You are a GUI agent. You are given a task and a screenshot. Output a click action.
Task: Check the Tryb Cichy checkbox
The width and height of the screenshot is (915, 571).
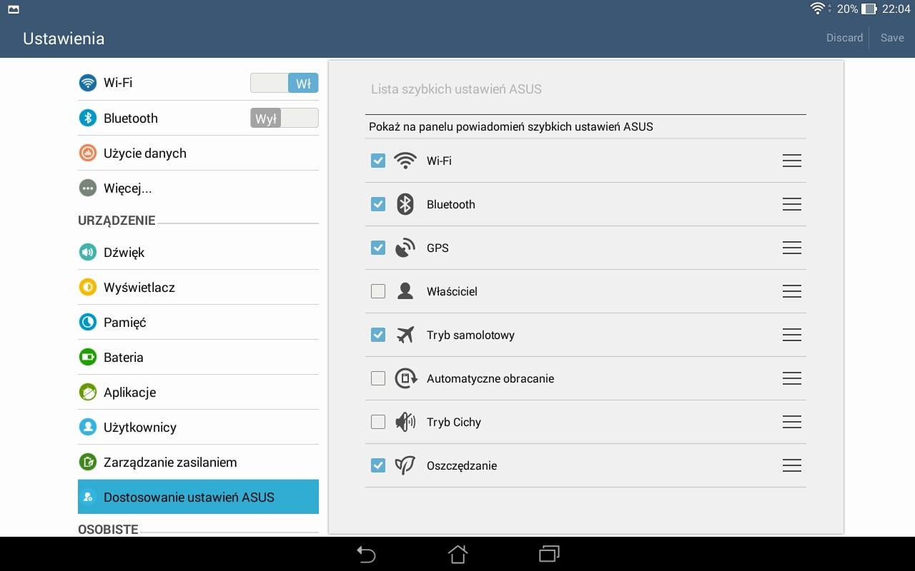378,422
